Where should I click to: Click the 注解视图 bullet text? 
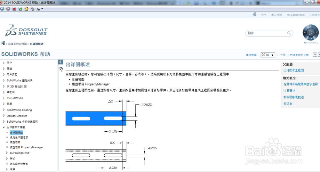point(78,79)
